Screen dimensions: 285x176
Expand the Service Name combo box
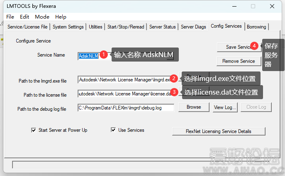(170, 57)
